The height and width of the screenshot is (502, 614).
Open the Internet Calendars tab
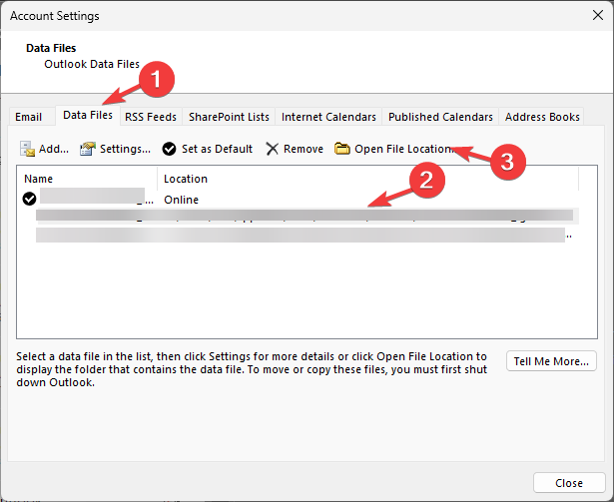[328, 117]
